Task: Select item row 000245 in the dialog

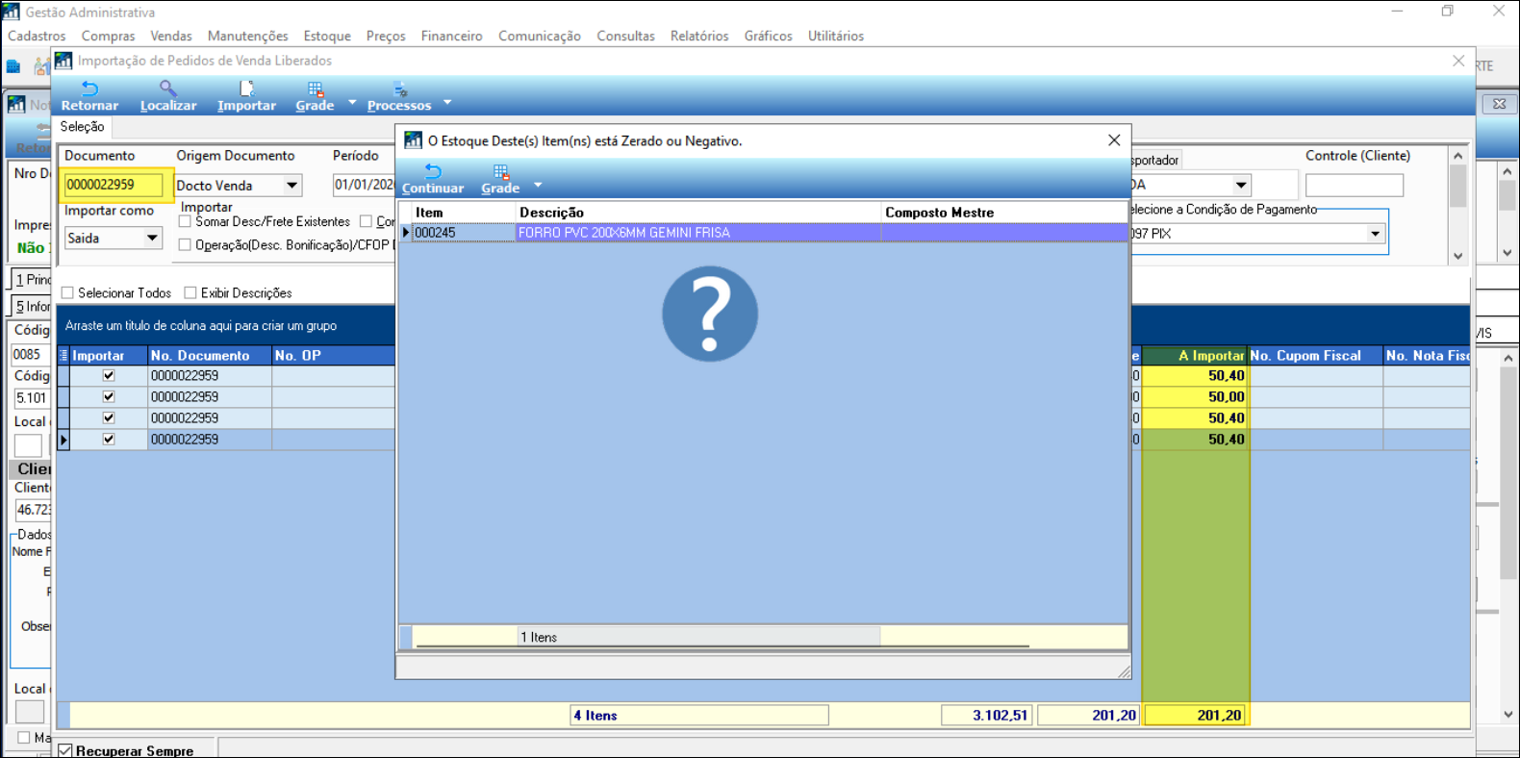Action: tap(464, 233)
